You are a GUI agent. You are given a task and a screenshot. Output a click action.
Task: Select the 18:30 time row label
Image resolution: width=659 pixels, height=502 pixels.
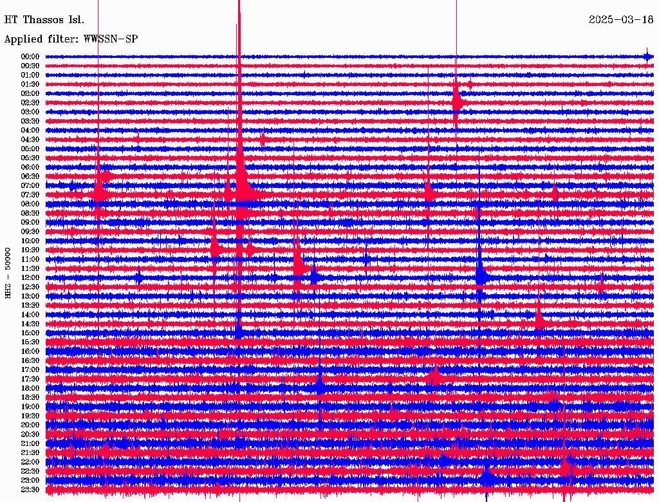tap(30, 398)
